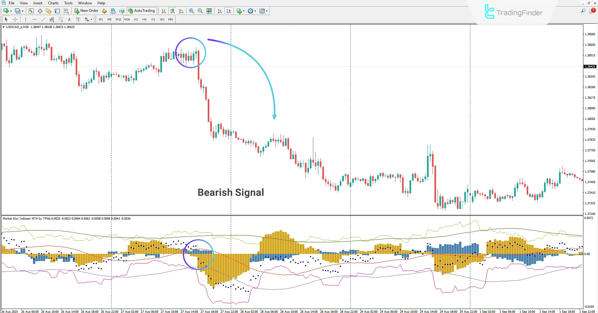598x313 pixels.
Task: Open the arrow objects dropdown
Action: [91, 19]
